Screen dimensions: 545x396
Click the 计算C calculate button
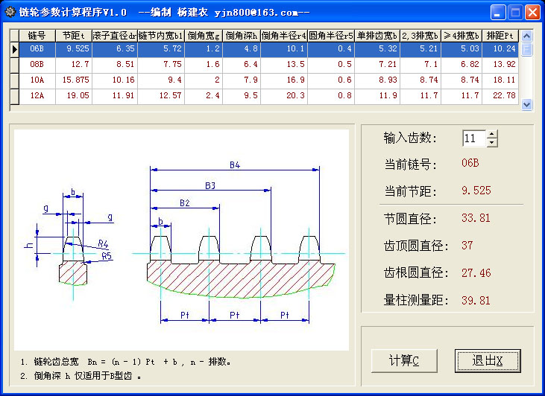point(404,361)
